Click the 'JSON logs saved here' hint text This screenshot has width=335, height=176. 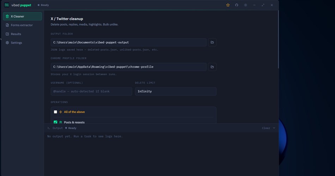point(104,50)
